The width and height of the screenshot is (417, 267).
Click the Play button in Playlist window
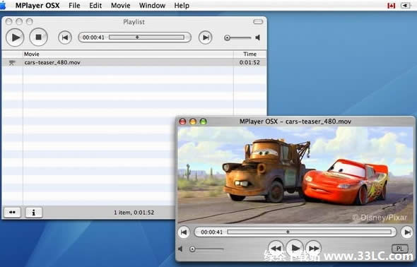pyautogui.click(x=15, y=37)
